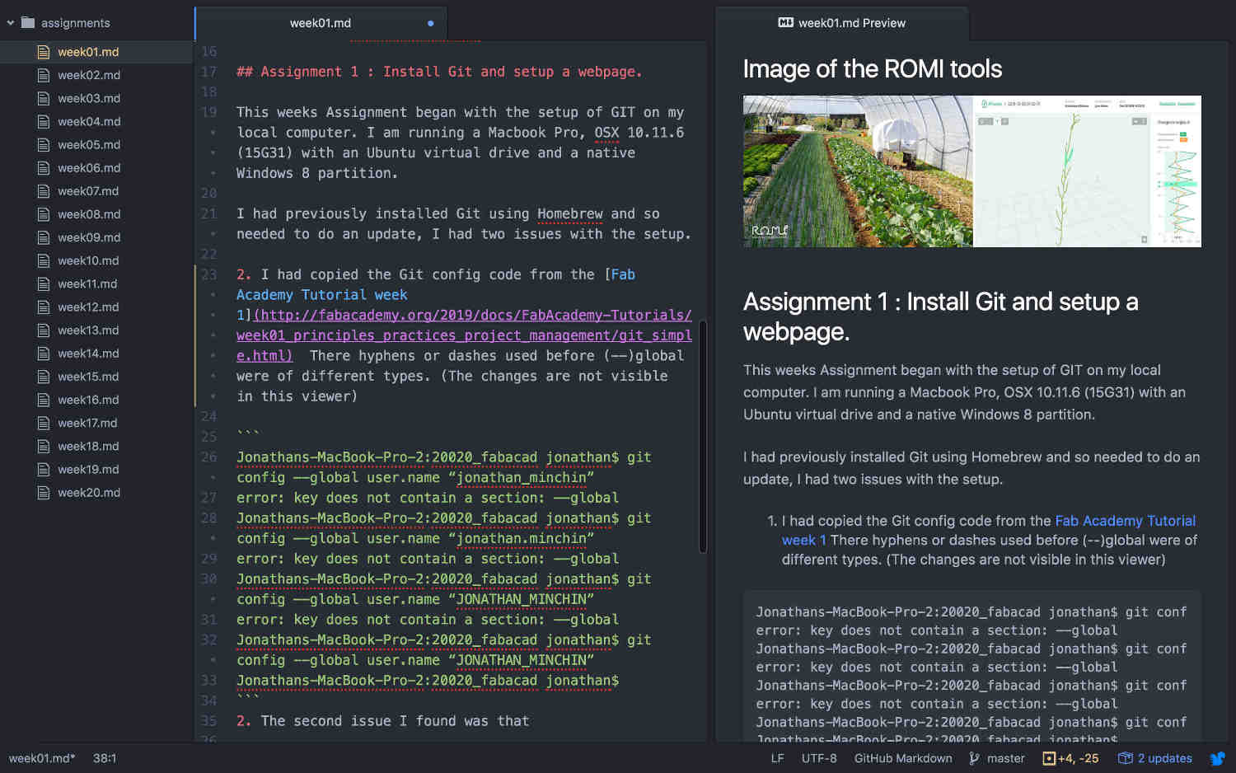Select week06.md file entry

pyautogui.click(x=89, y=167)
